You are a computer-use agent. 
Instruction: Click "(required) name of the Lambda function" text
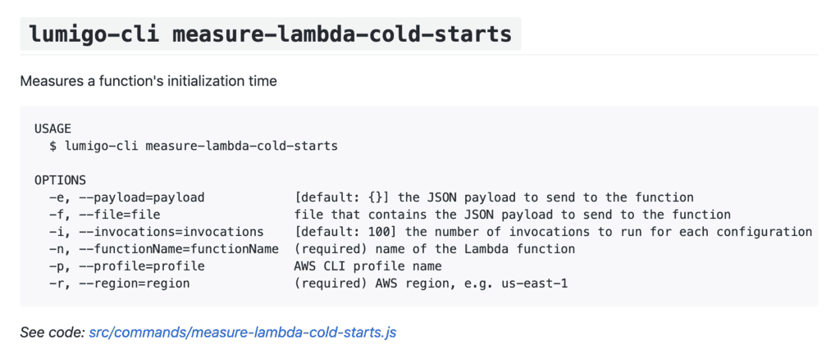coord(434,249)
